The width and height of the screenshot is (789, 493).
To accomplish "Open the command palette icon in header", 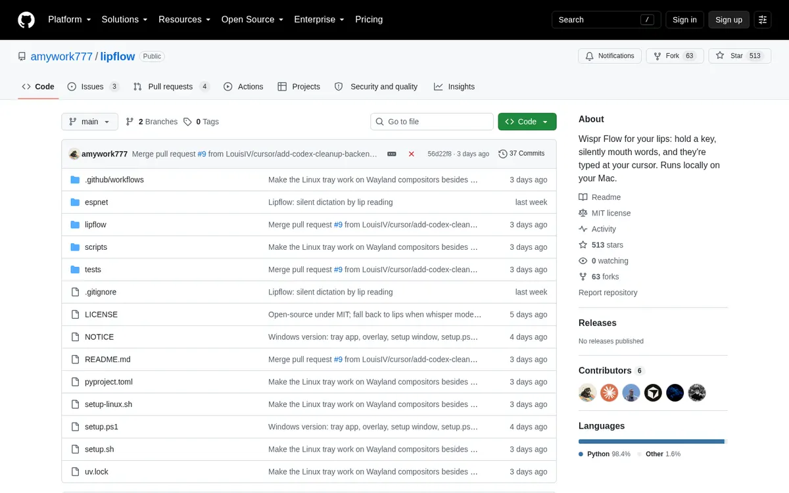I will [763, 20].
